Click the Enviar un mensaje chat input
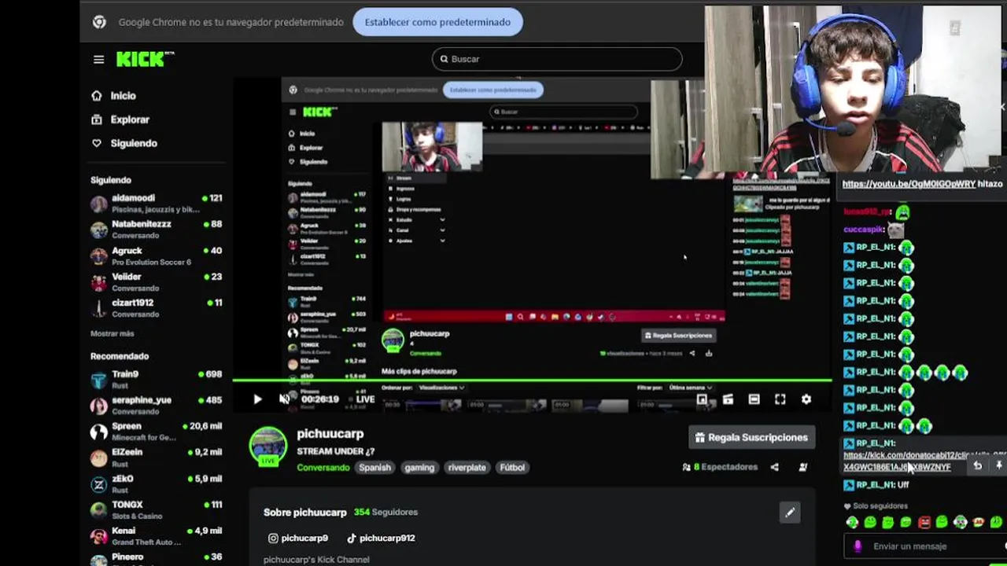This screenshot has height=566, width=1007. click(924, 546)
